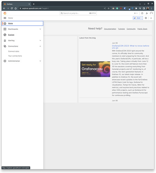The width and height of the screenshot is (156, 173).
Task: Open the Chrome profile avatar
Action: pos(148,8)
